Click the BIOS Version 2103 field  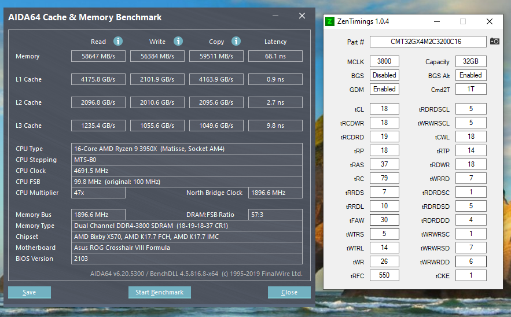(187, 259)
